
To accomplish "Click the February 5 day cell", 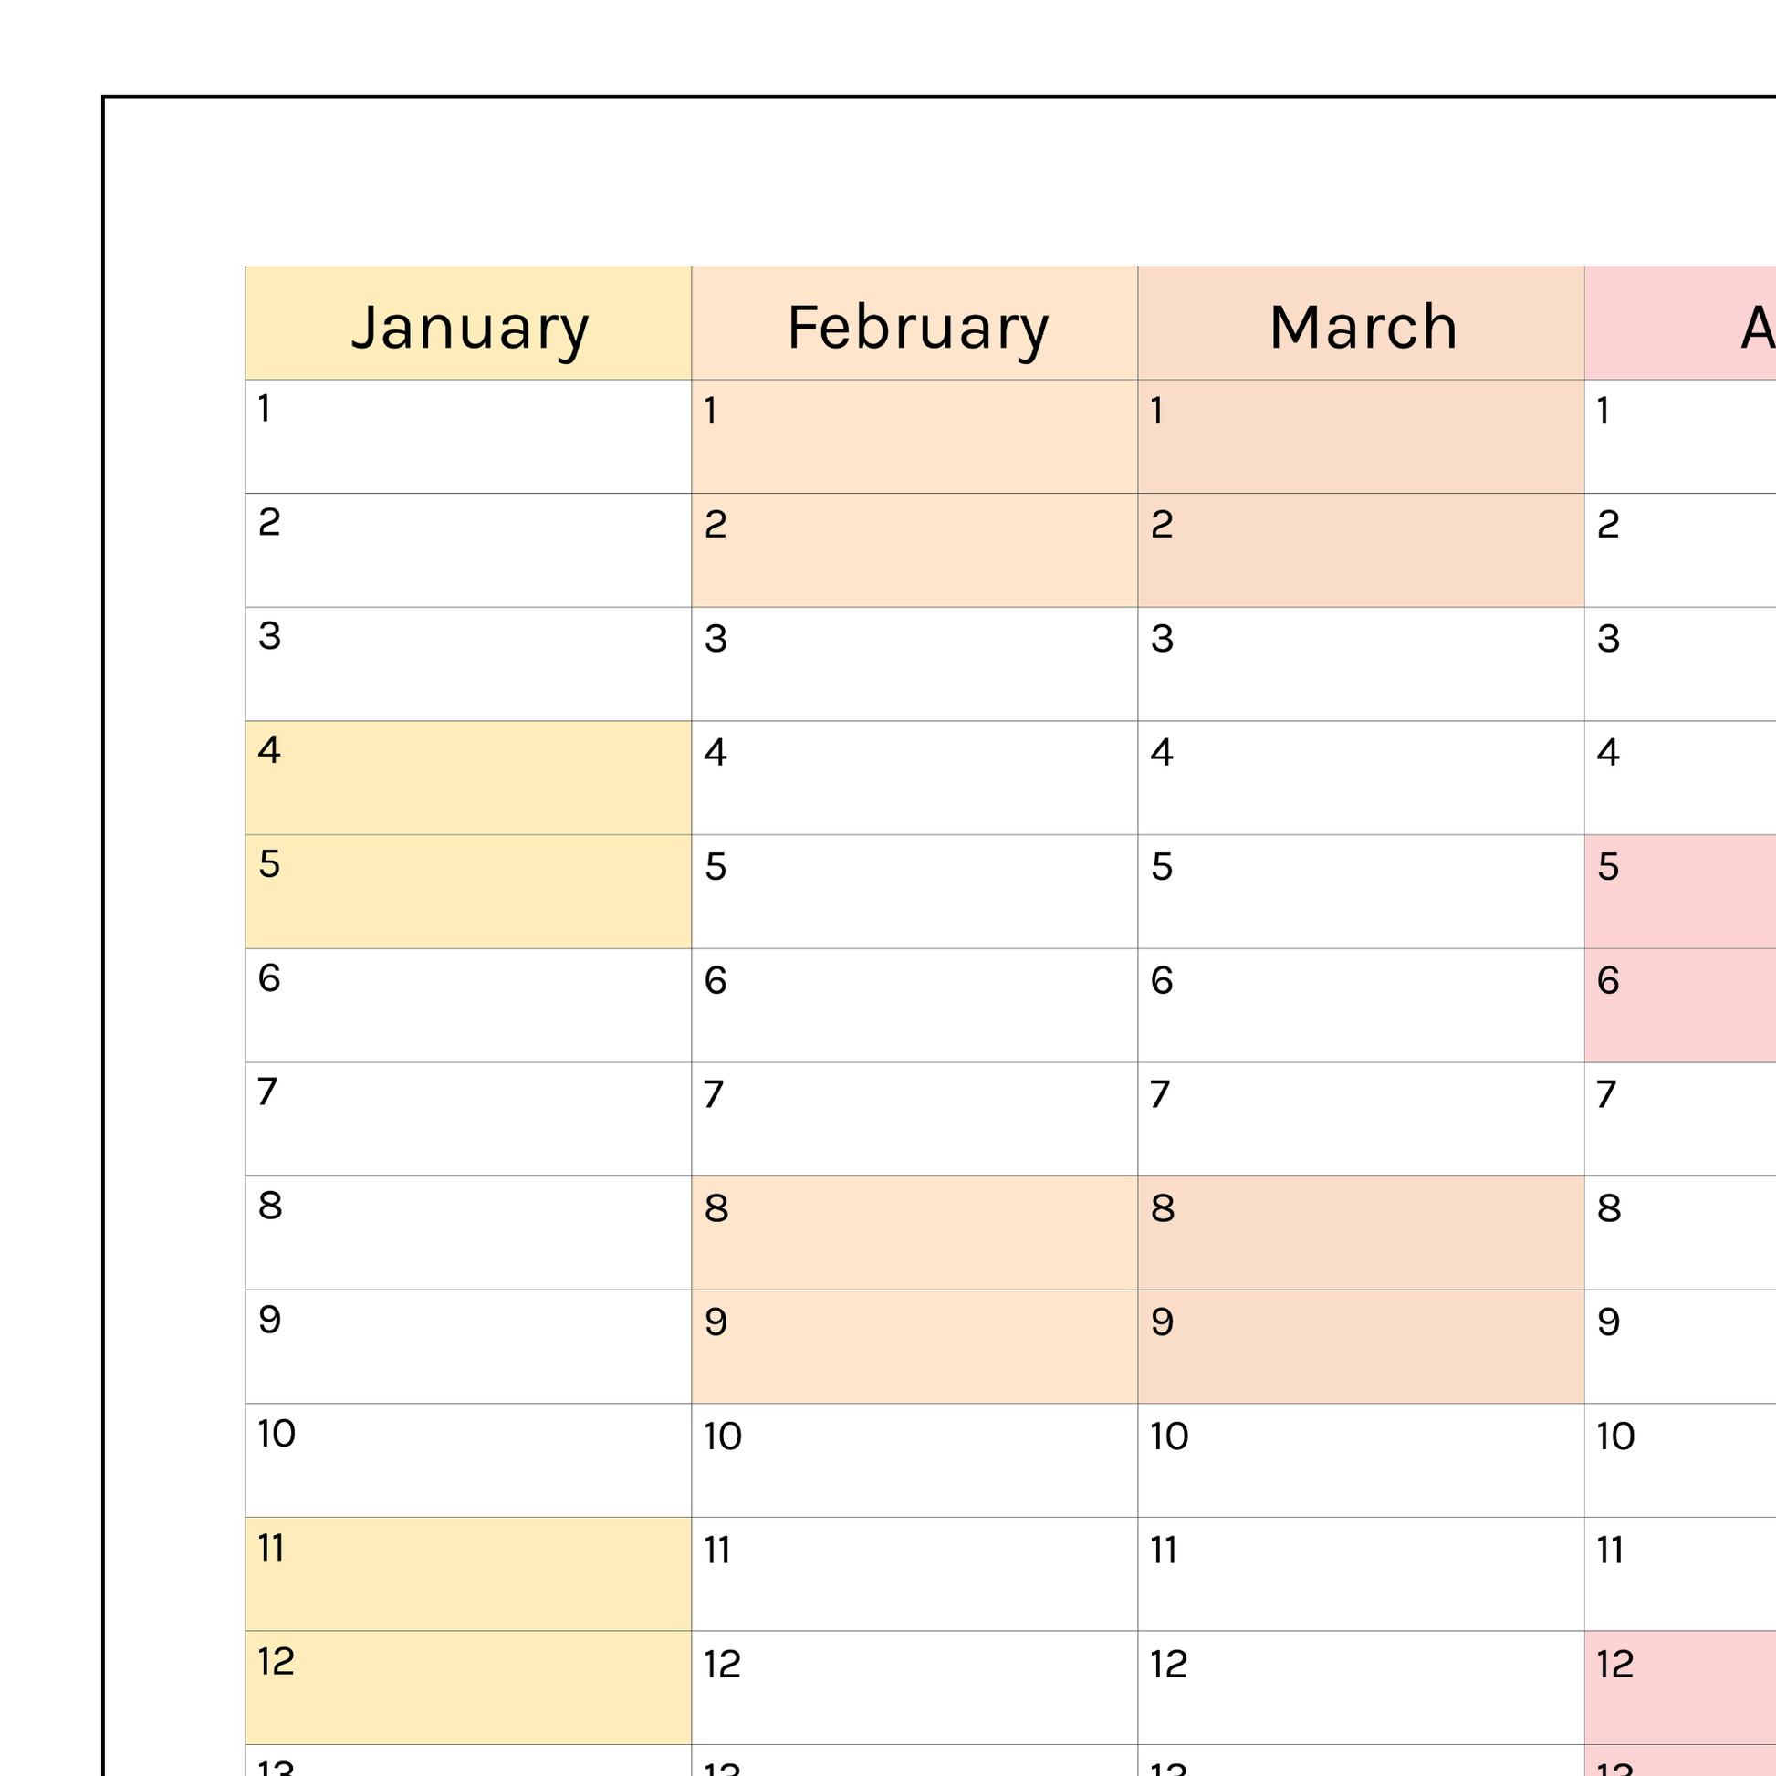I will pyautogui.click(x=914, y=891).
